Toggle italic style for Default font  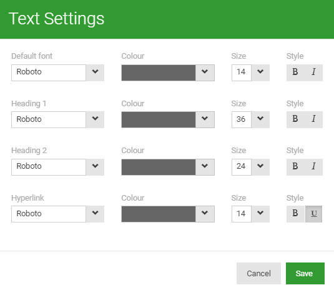[313, 72]
